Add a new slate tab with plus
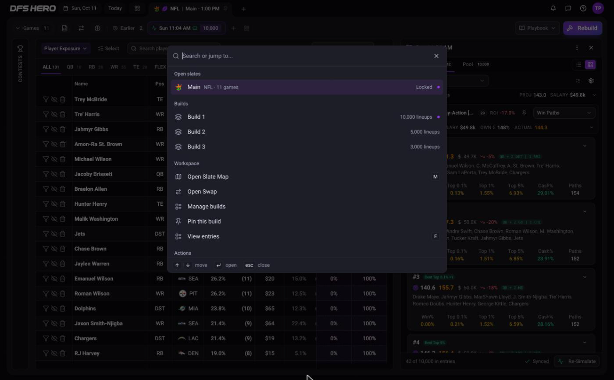Screen dimensions: 614x380 [243, 9]
